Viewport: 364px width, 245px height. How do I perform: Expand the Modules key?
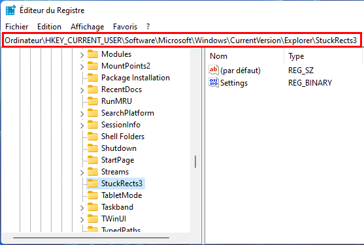pos(82,55)
